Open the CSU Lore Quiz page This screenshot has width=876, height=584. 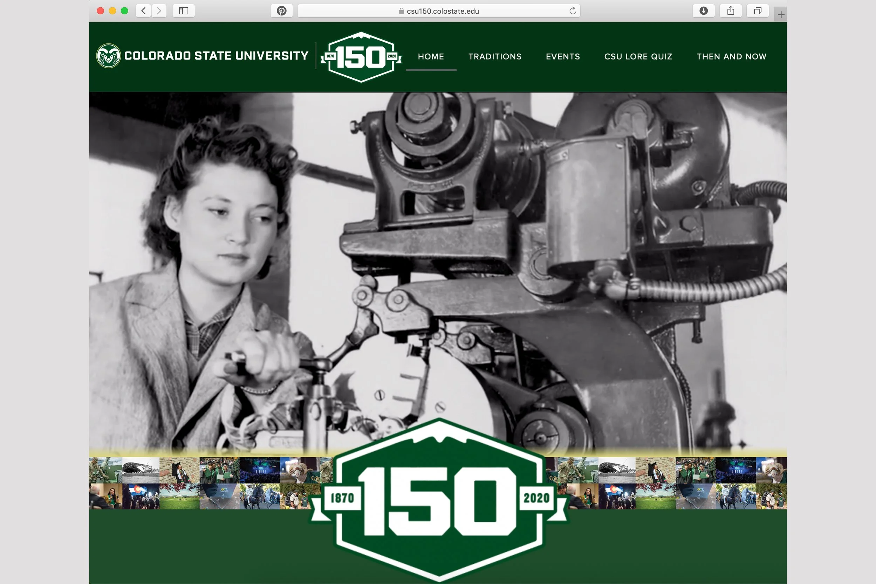click(x=638, y=57)
